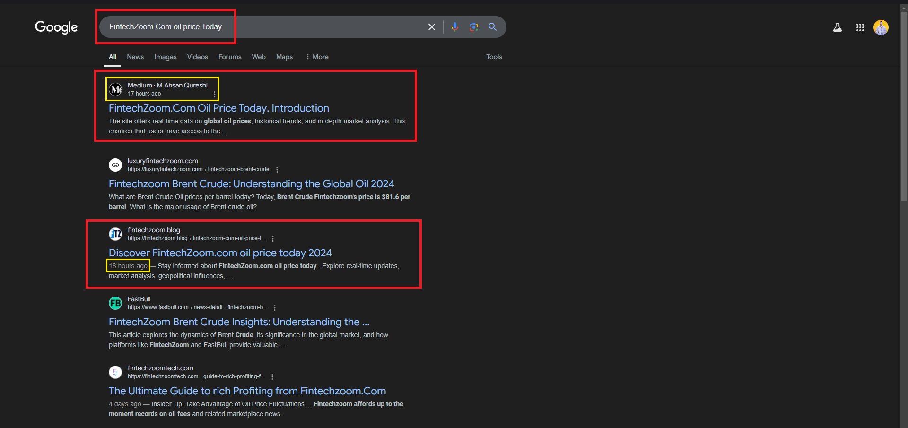Click the magnifying glass search button
Image resolution: width=908 pixels, height=428 pixels.
[492, 27]
